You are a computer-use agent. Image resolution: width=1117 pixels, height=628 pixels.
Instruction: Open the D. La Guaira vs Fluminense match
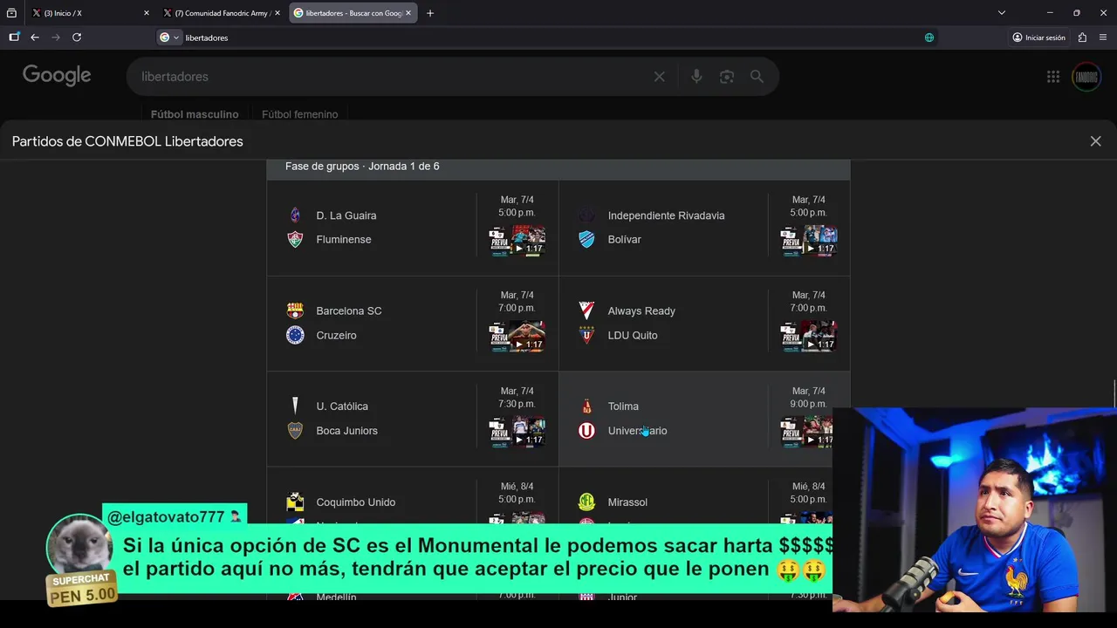tap(413, 229)
